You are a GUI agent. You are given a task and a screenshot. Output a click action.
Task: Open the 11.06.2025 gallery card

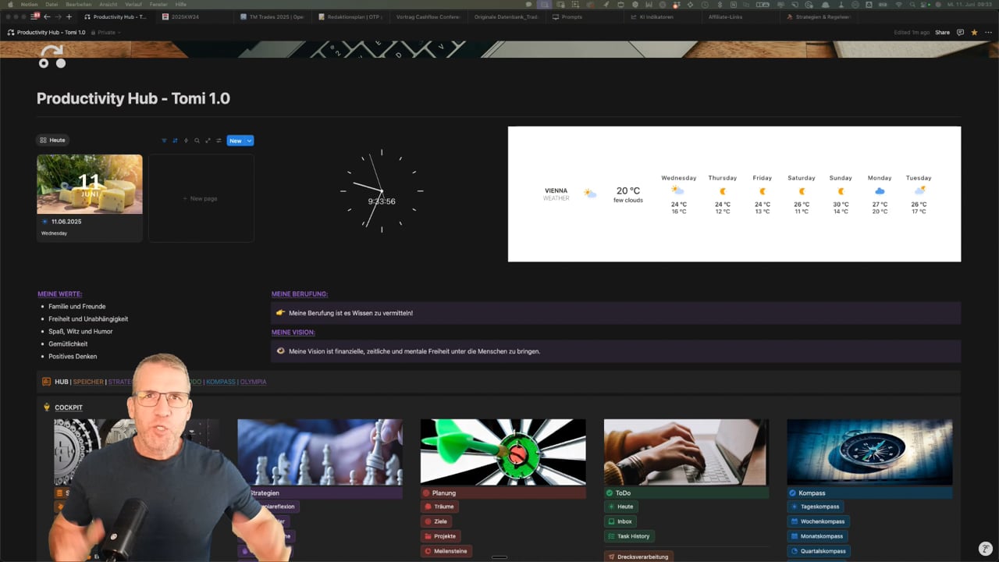click(x=90, y=197)
